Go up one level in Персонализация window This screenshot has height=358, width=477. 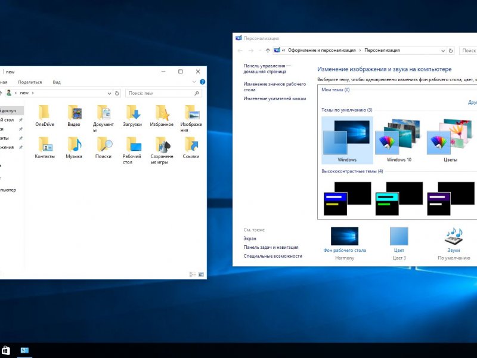click(x=268, y=51)
